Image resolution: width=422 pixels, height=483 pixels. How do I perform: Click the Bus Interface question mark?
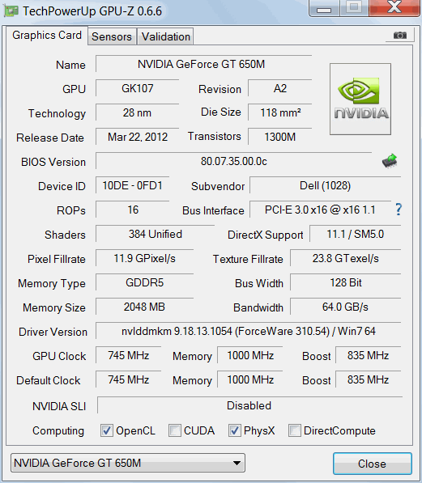coord(399,210)
